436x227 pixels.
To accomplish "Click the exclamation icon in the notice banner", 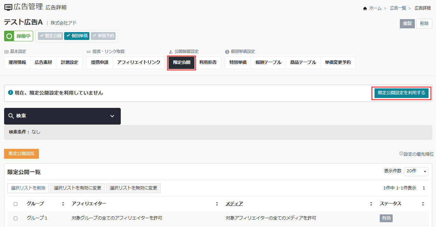I will (11, 93).
